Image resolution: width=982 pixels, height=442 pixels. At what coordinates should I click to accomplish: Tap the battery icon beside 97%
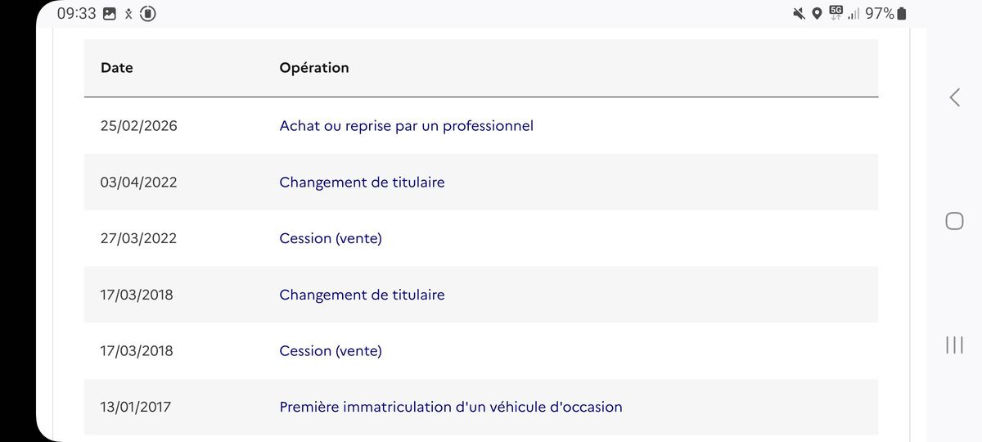tap(901, 14)
